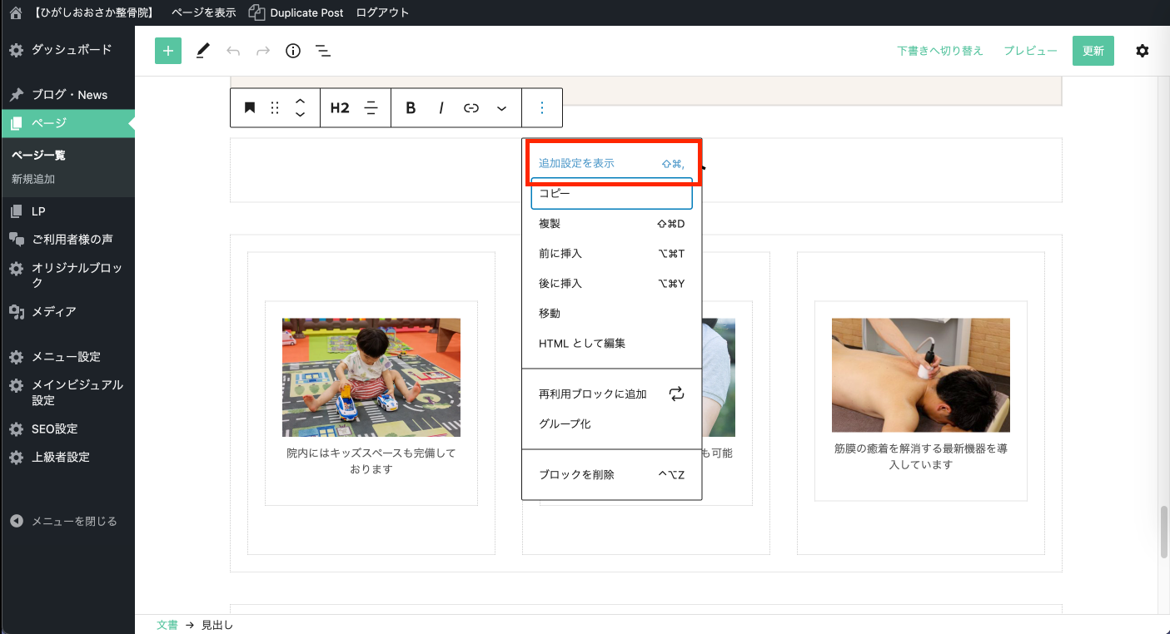Click the green add block plus button
The height and width of the screenshot is (634, 1170).
coord(168,51)
